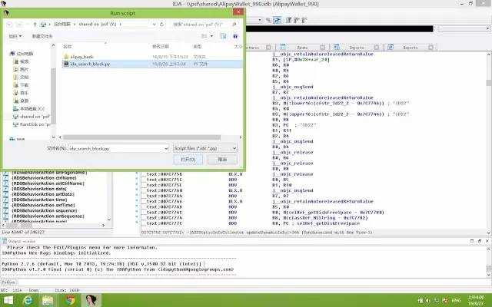Close the Enums tab in IDA
The image size is (492, 307).
pyautogui.click(x=322, y=48)
